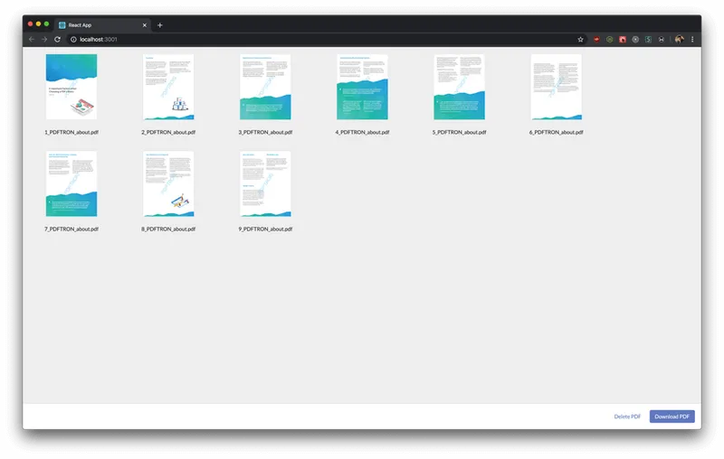Click the file name text 2_PDFTRON_about.pdf
The image size is (724, 459).
click(168, 132)
